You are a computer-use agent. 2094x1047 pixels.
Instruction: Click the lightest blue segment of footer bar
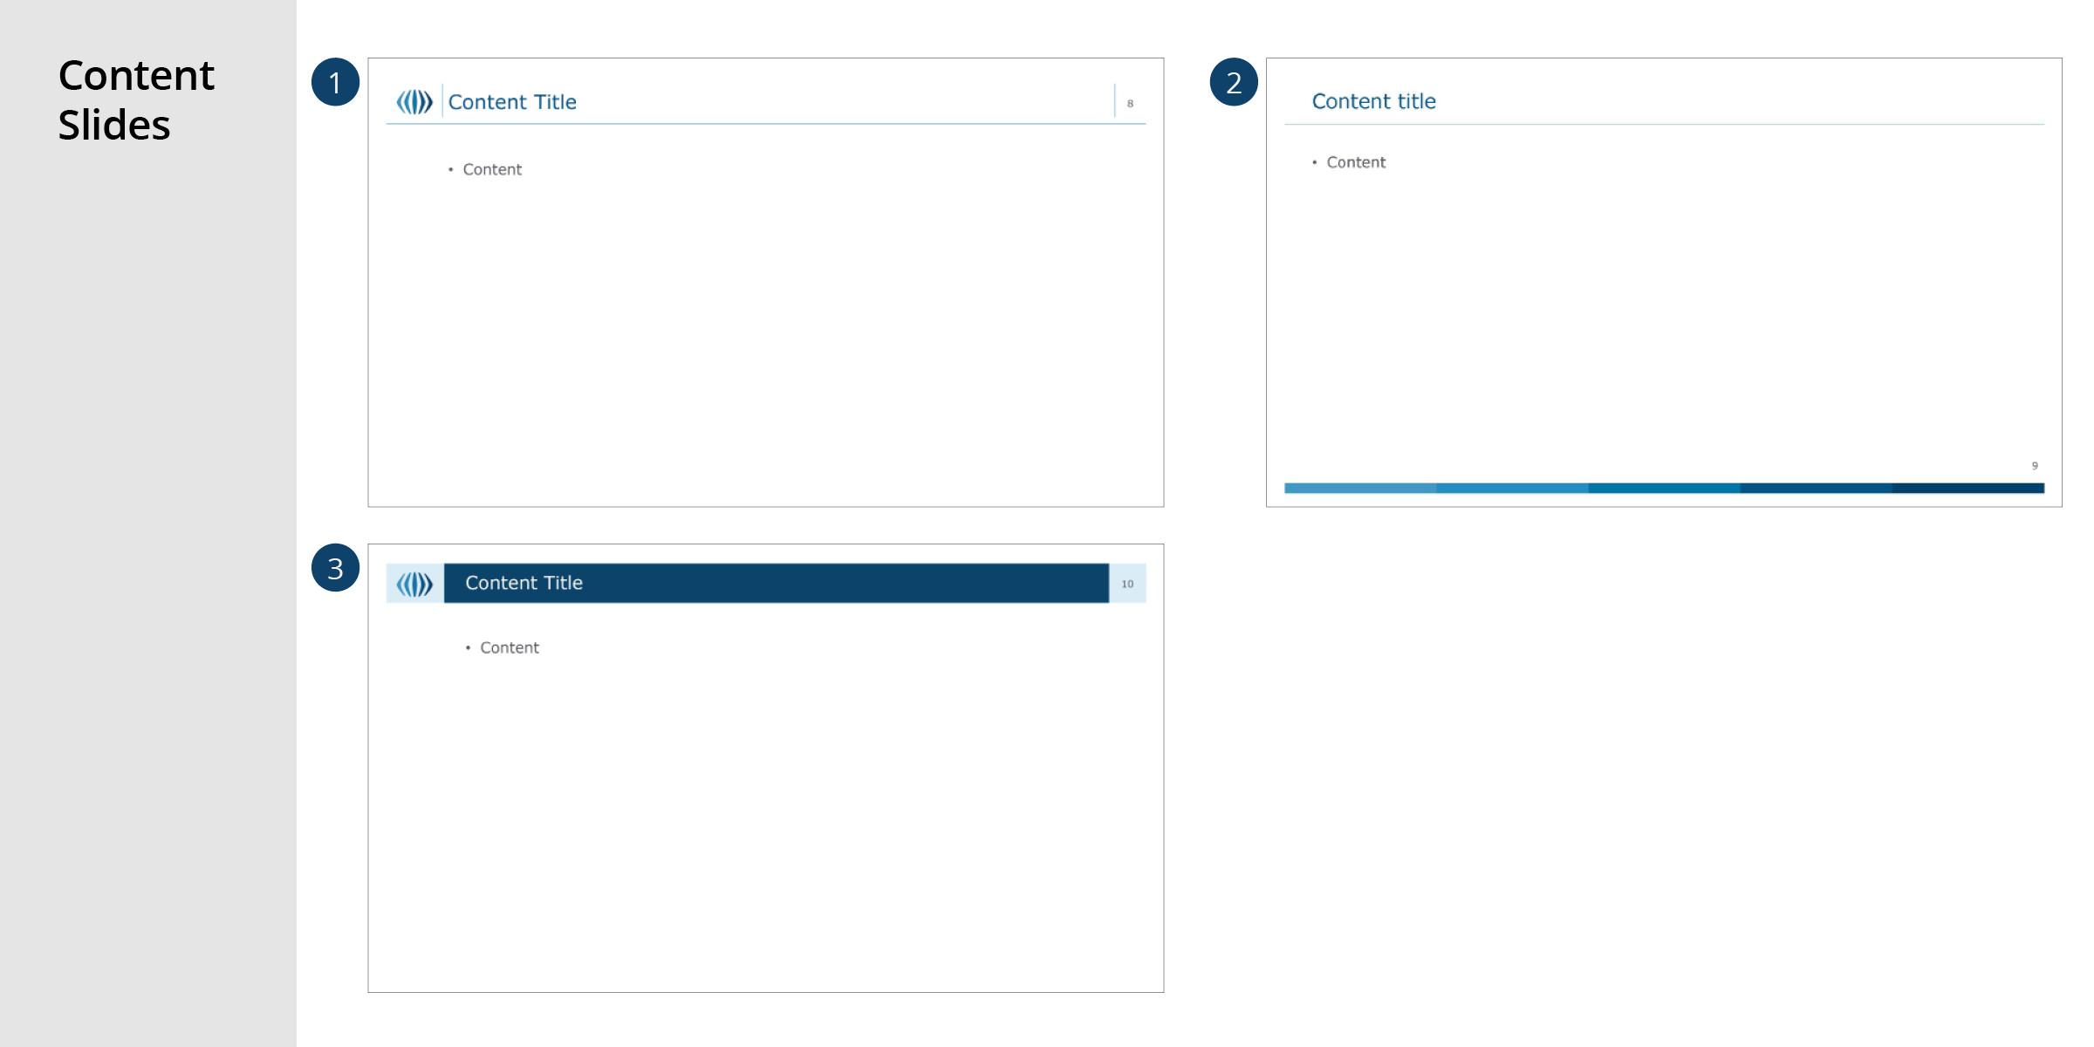tap(1359, 489)
